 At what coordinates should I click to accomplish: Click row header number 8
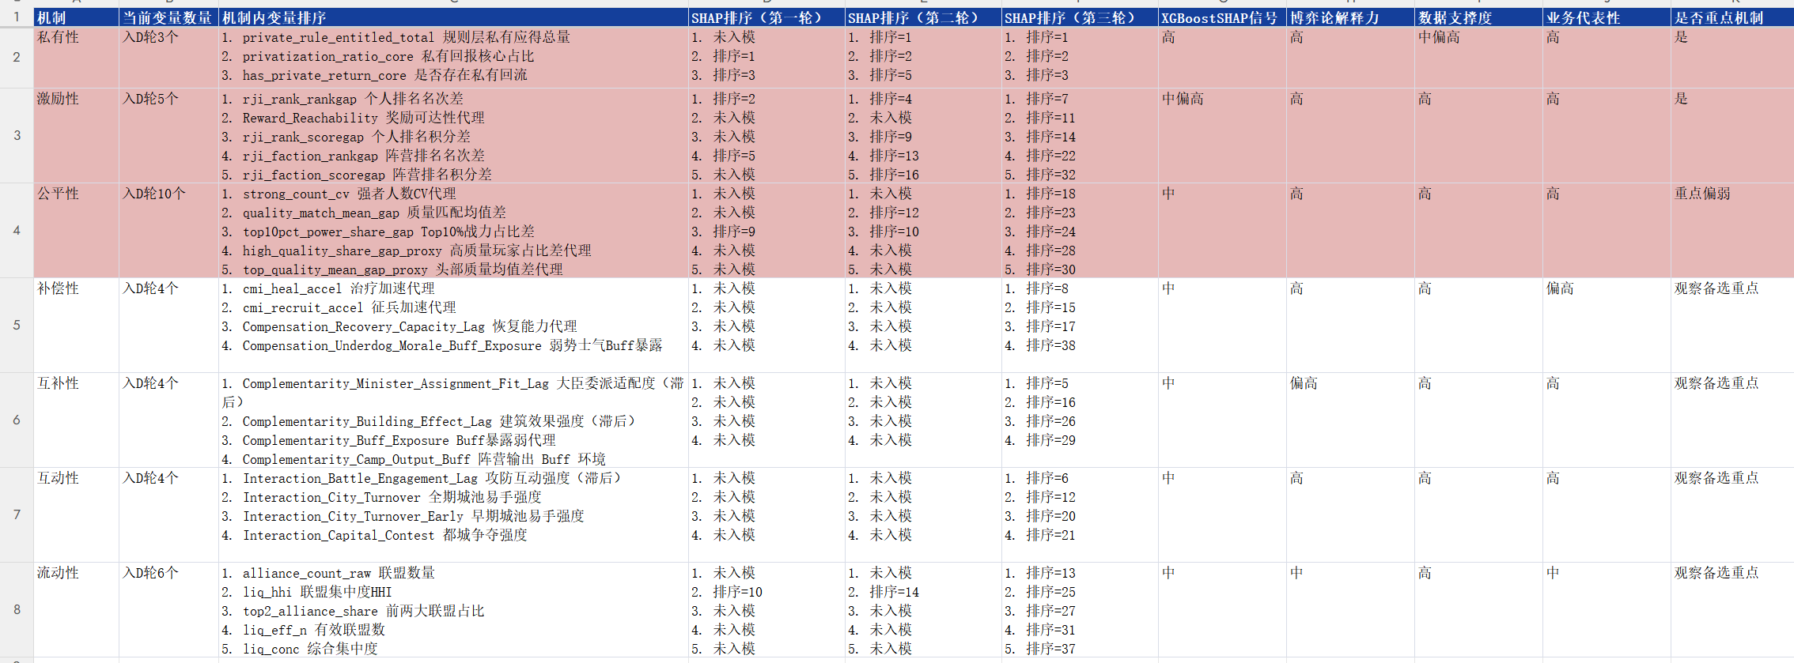(x=17, y=609)
